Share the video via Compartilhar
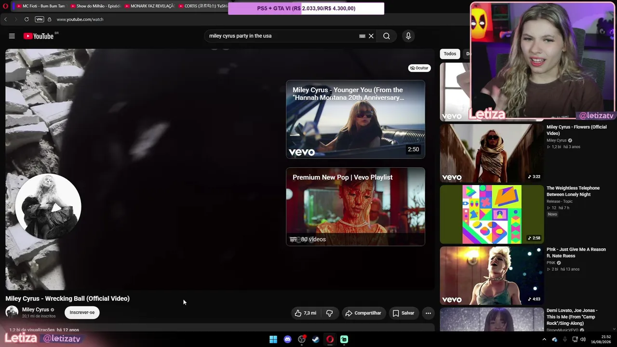 [x=363, y=313]
